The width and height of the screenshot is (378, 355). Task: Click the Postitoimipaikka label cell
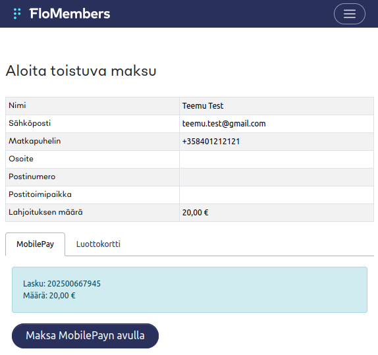pos(93,195)
